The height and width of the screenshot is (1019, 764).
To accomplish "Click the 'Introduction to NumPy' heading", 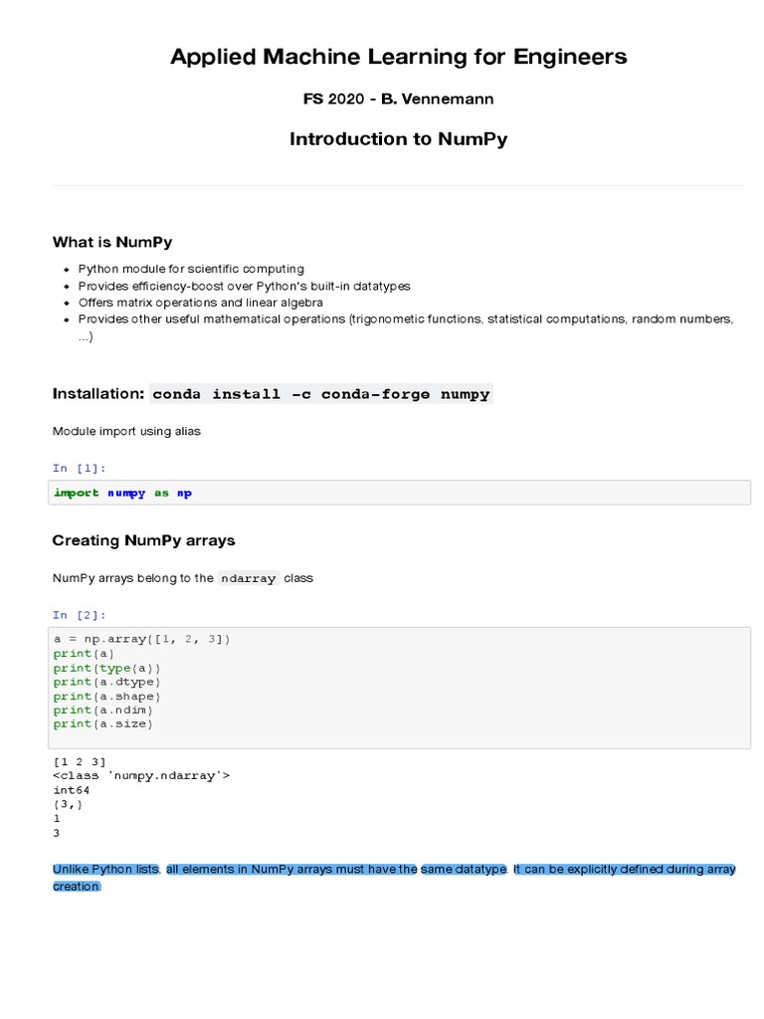I will point(398,139).
